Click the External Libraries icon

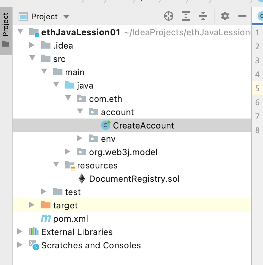34,232
